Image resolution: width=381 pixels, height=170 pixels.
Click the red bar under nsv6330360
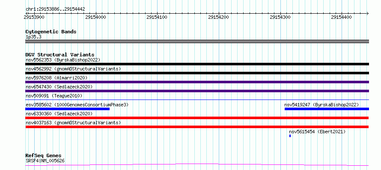[x=197, y=118]
